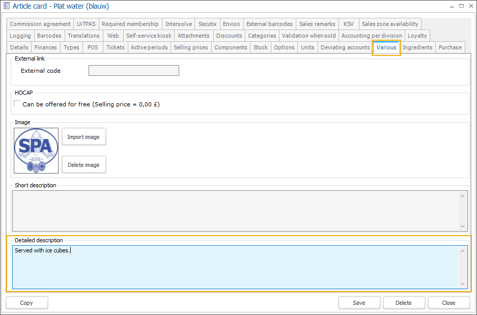477x315 pixels.
Task: Select the Self-service kiosk tab
Action: tap(149, 36)
